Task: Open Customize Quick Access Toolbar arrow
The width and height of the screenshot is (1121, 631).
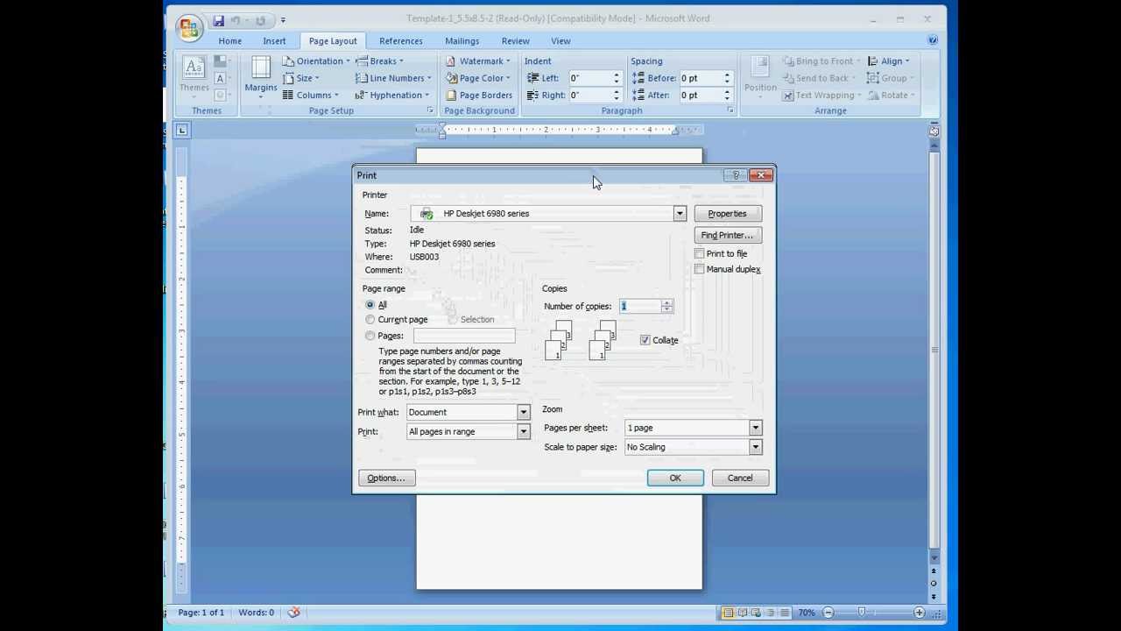Action: (x=283, y=20)
